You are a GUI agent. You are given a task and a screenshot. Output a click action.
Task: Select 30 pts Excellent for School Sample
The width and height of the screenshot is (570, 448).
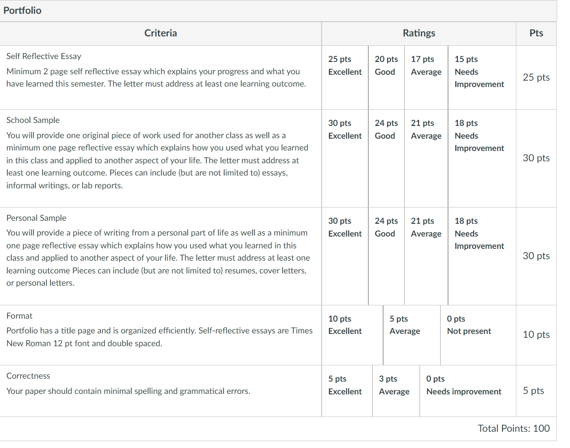[345, 158]
